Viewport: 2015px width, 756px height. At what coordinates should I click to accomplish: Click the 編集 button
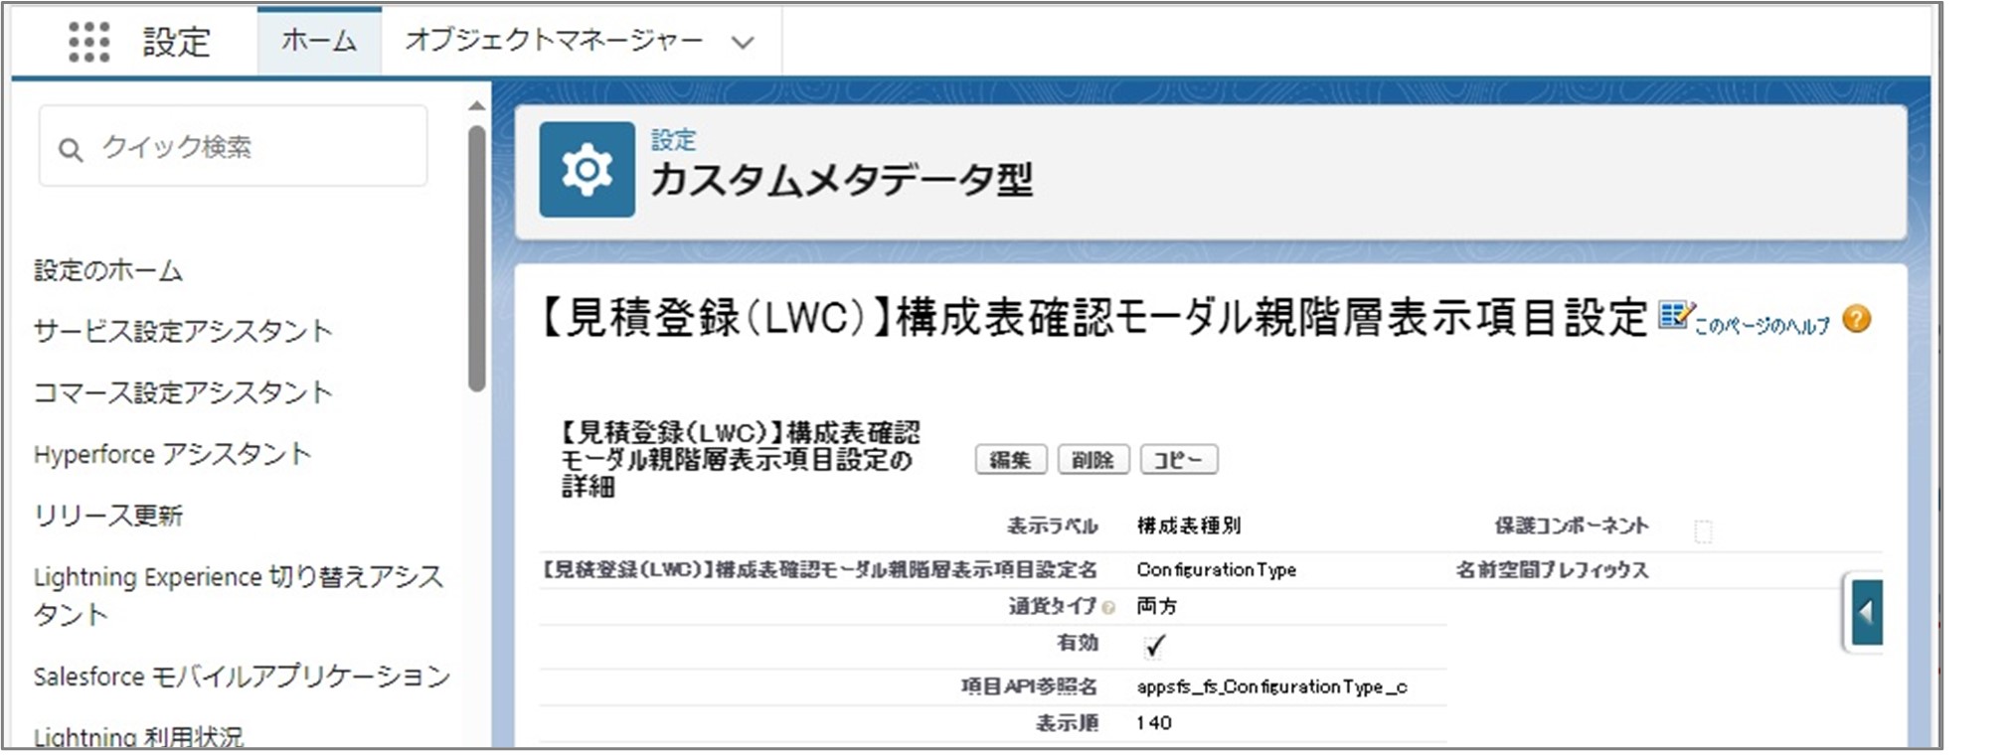pos(1010,460)
